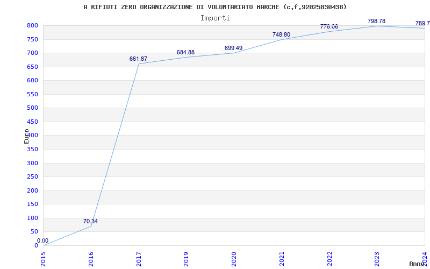Click the 250 y-axis value

(32, 177)
